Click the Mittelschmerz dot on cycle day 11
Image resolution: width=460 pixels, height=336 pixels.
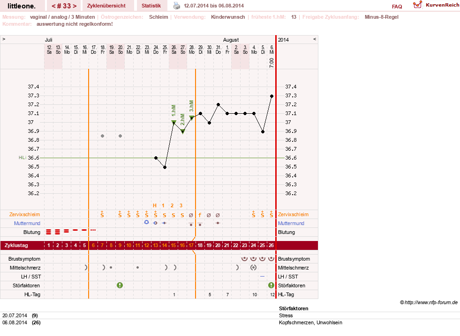tap(137, 268)
